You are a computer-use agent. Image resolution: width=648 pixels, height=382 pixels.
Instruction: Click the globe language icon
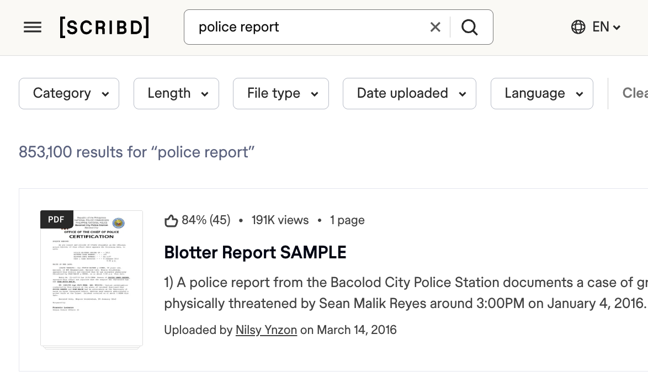[x=577, y=26]
